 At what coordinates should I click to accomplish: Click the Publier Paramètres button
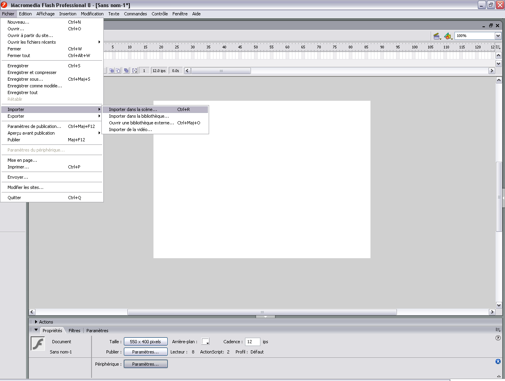146,352
